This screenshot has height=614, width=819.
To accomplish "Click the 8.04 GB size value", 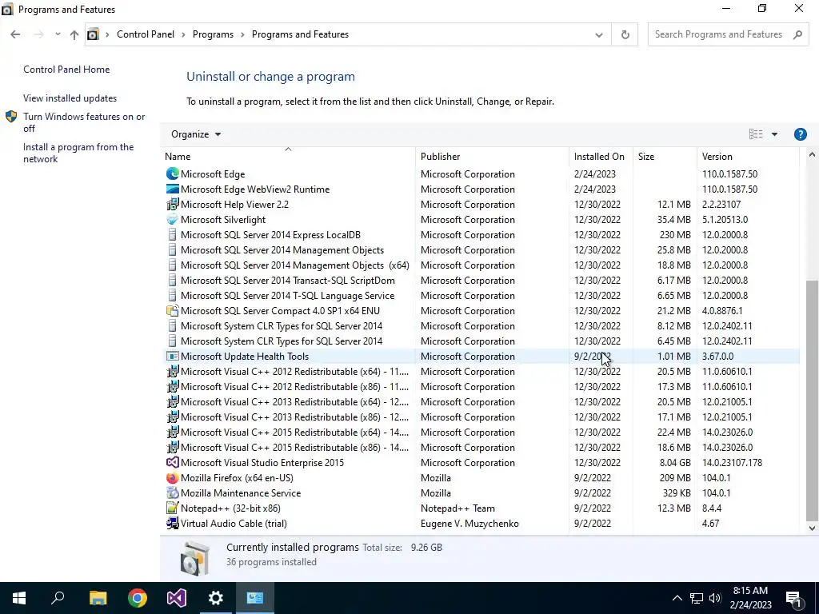I will (675, 463).
